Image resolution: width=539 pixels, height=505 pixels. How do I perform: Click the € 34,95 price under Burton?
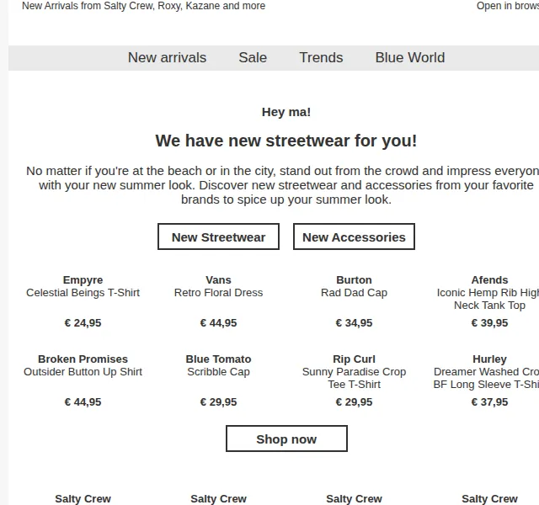point(354,323)
